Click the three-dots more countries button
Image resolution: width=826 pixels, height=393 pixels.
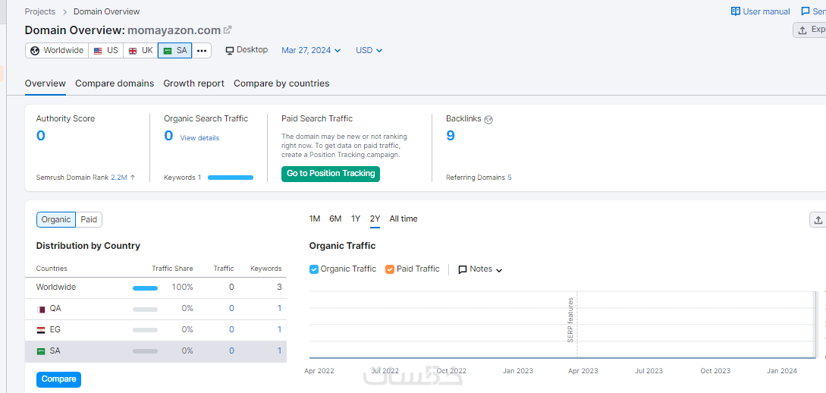[x=202, y=51]
